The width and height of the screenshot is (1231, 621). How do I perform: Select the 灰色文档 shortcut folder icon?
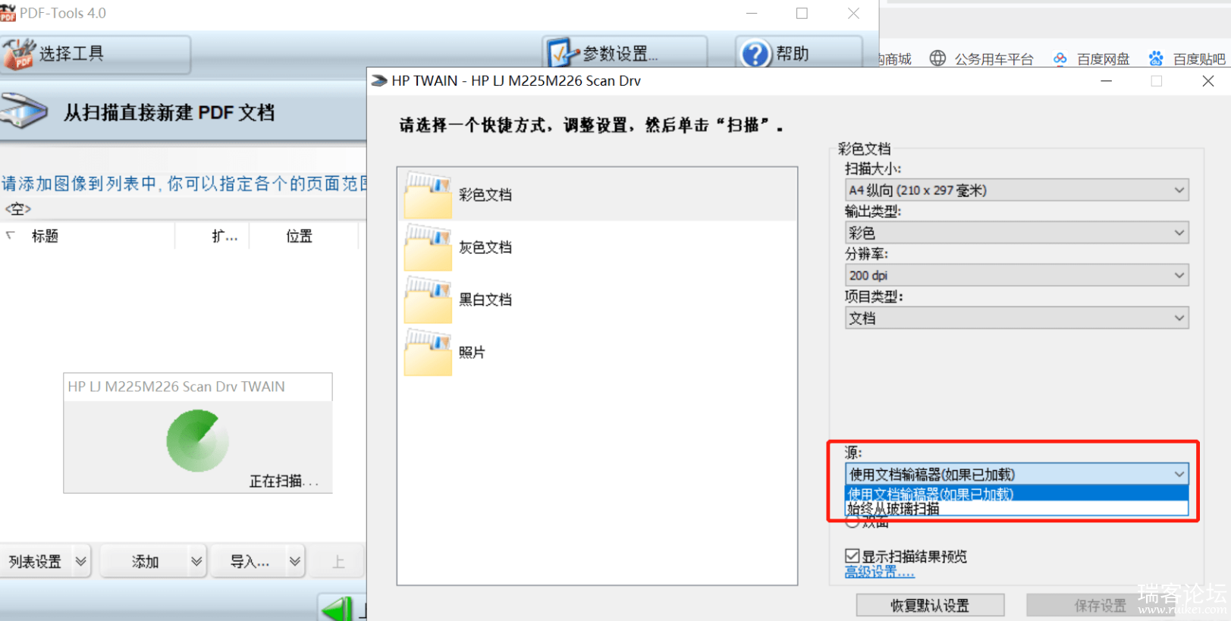428,247
